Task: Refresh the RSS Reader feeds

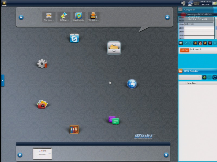Action: click(x=215, y=77)
